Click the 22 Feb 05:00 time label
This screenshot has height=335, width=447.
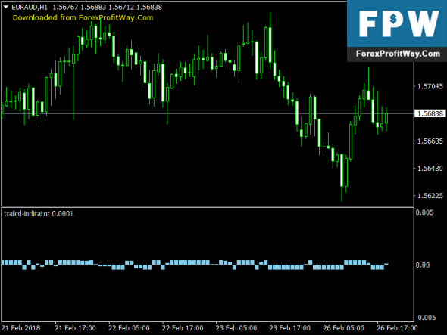coord(129,328)
